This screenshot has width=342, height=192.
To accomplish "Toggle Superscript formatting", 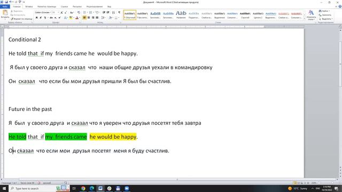I will click(x=59, y=18).
